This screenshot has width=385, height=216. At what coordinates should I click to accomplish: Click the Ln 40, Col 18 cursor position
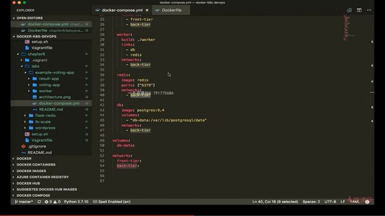(275, 202)
